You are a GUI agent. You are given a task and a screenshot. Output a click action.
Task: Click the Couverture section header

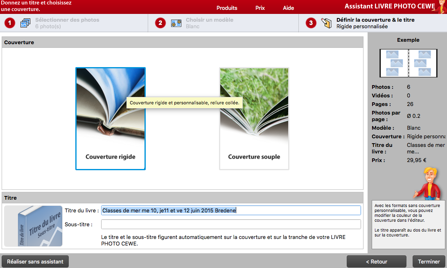183,42
